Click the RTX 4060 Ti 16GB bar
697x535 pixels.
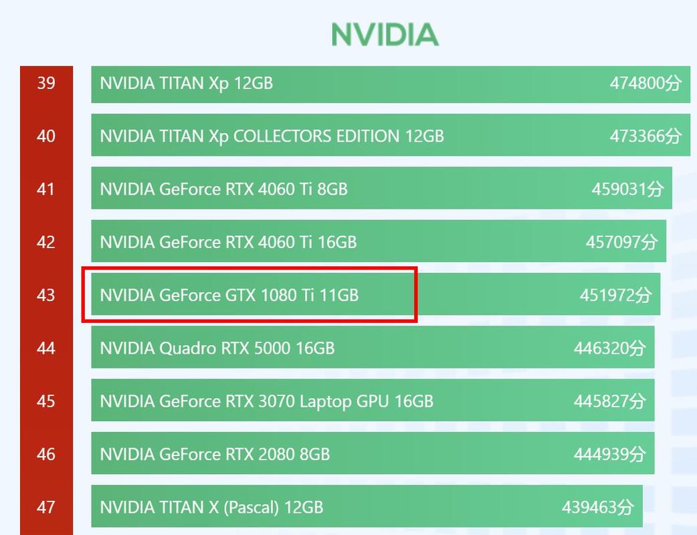[x=379, y=241]
